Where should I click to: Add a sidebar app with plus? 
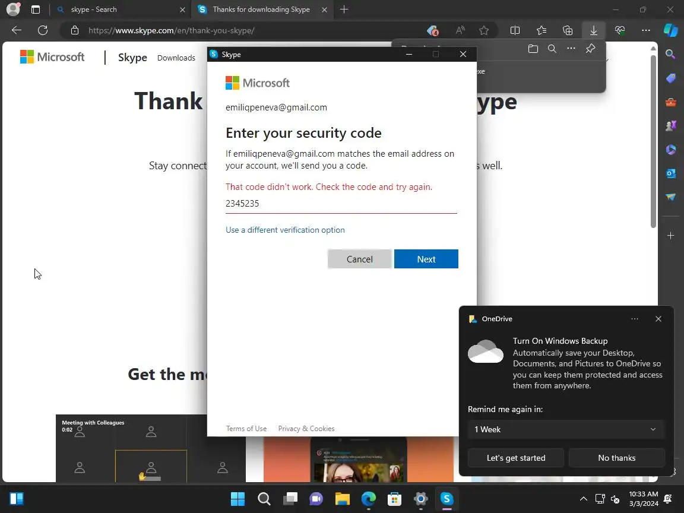pos(670,236)
